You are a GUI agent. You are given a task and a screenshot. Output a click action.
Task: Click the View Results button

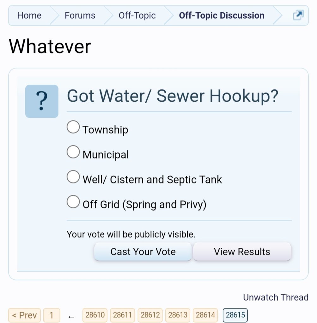click(x=242, y=252)
